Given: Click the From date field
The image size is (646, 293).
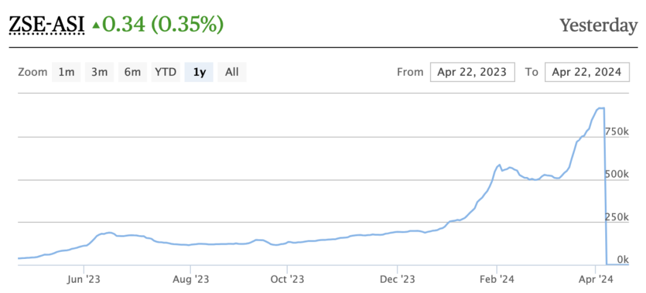Looking at the screenshot, I should point(472,72).
